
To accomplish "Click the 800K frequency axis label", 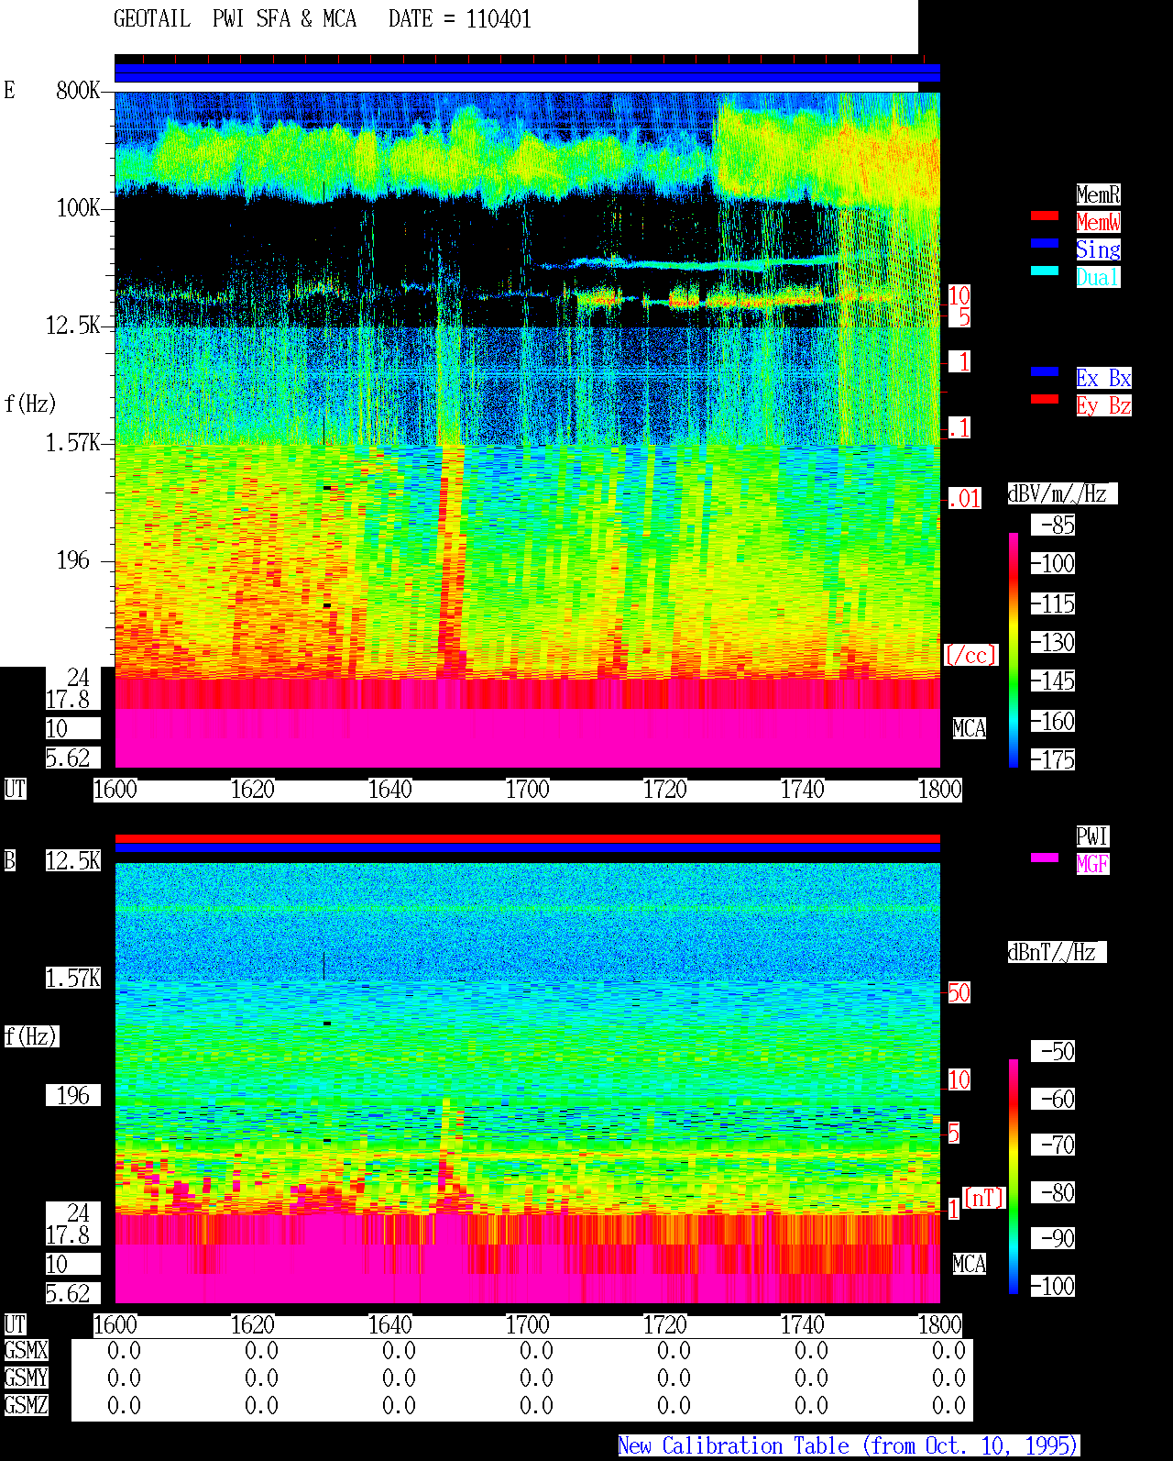I will click(78, 90).
